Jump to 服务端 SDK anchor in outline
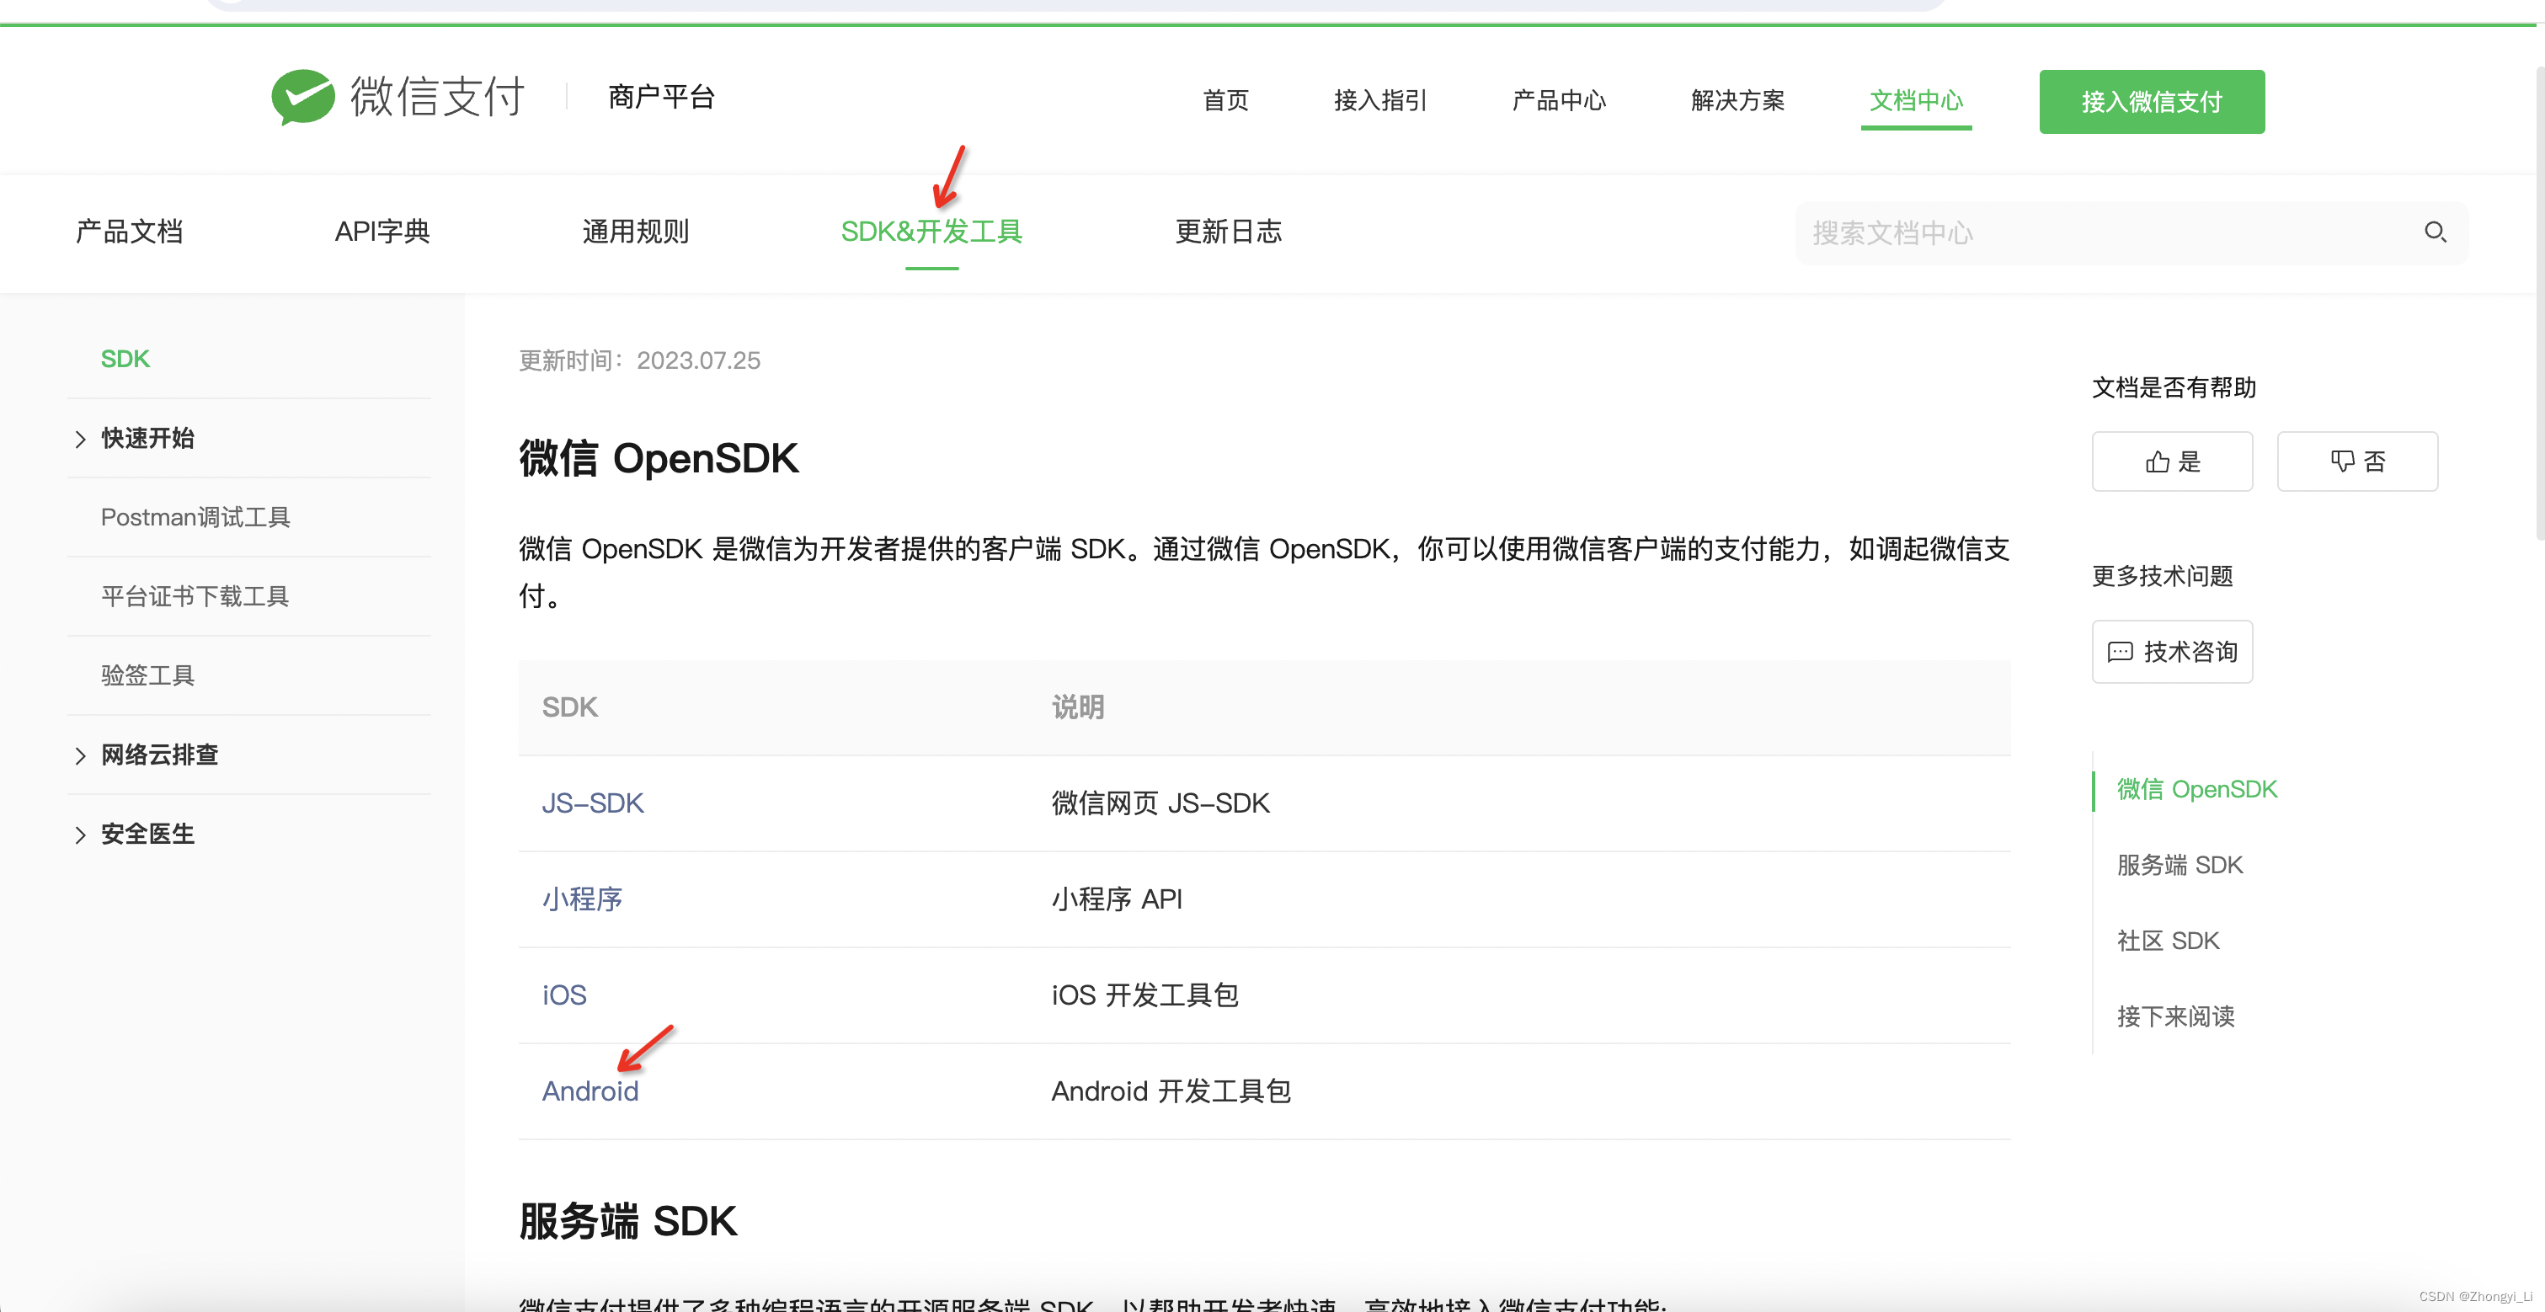This screenshot has height=1312, width=2545. click(2180, 866)
